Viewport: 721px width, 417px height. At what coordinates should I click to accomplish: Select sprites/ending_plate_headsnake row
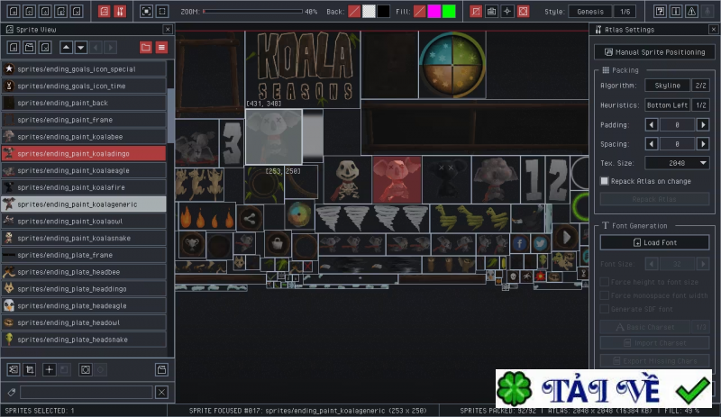pos(84,340)
